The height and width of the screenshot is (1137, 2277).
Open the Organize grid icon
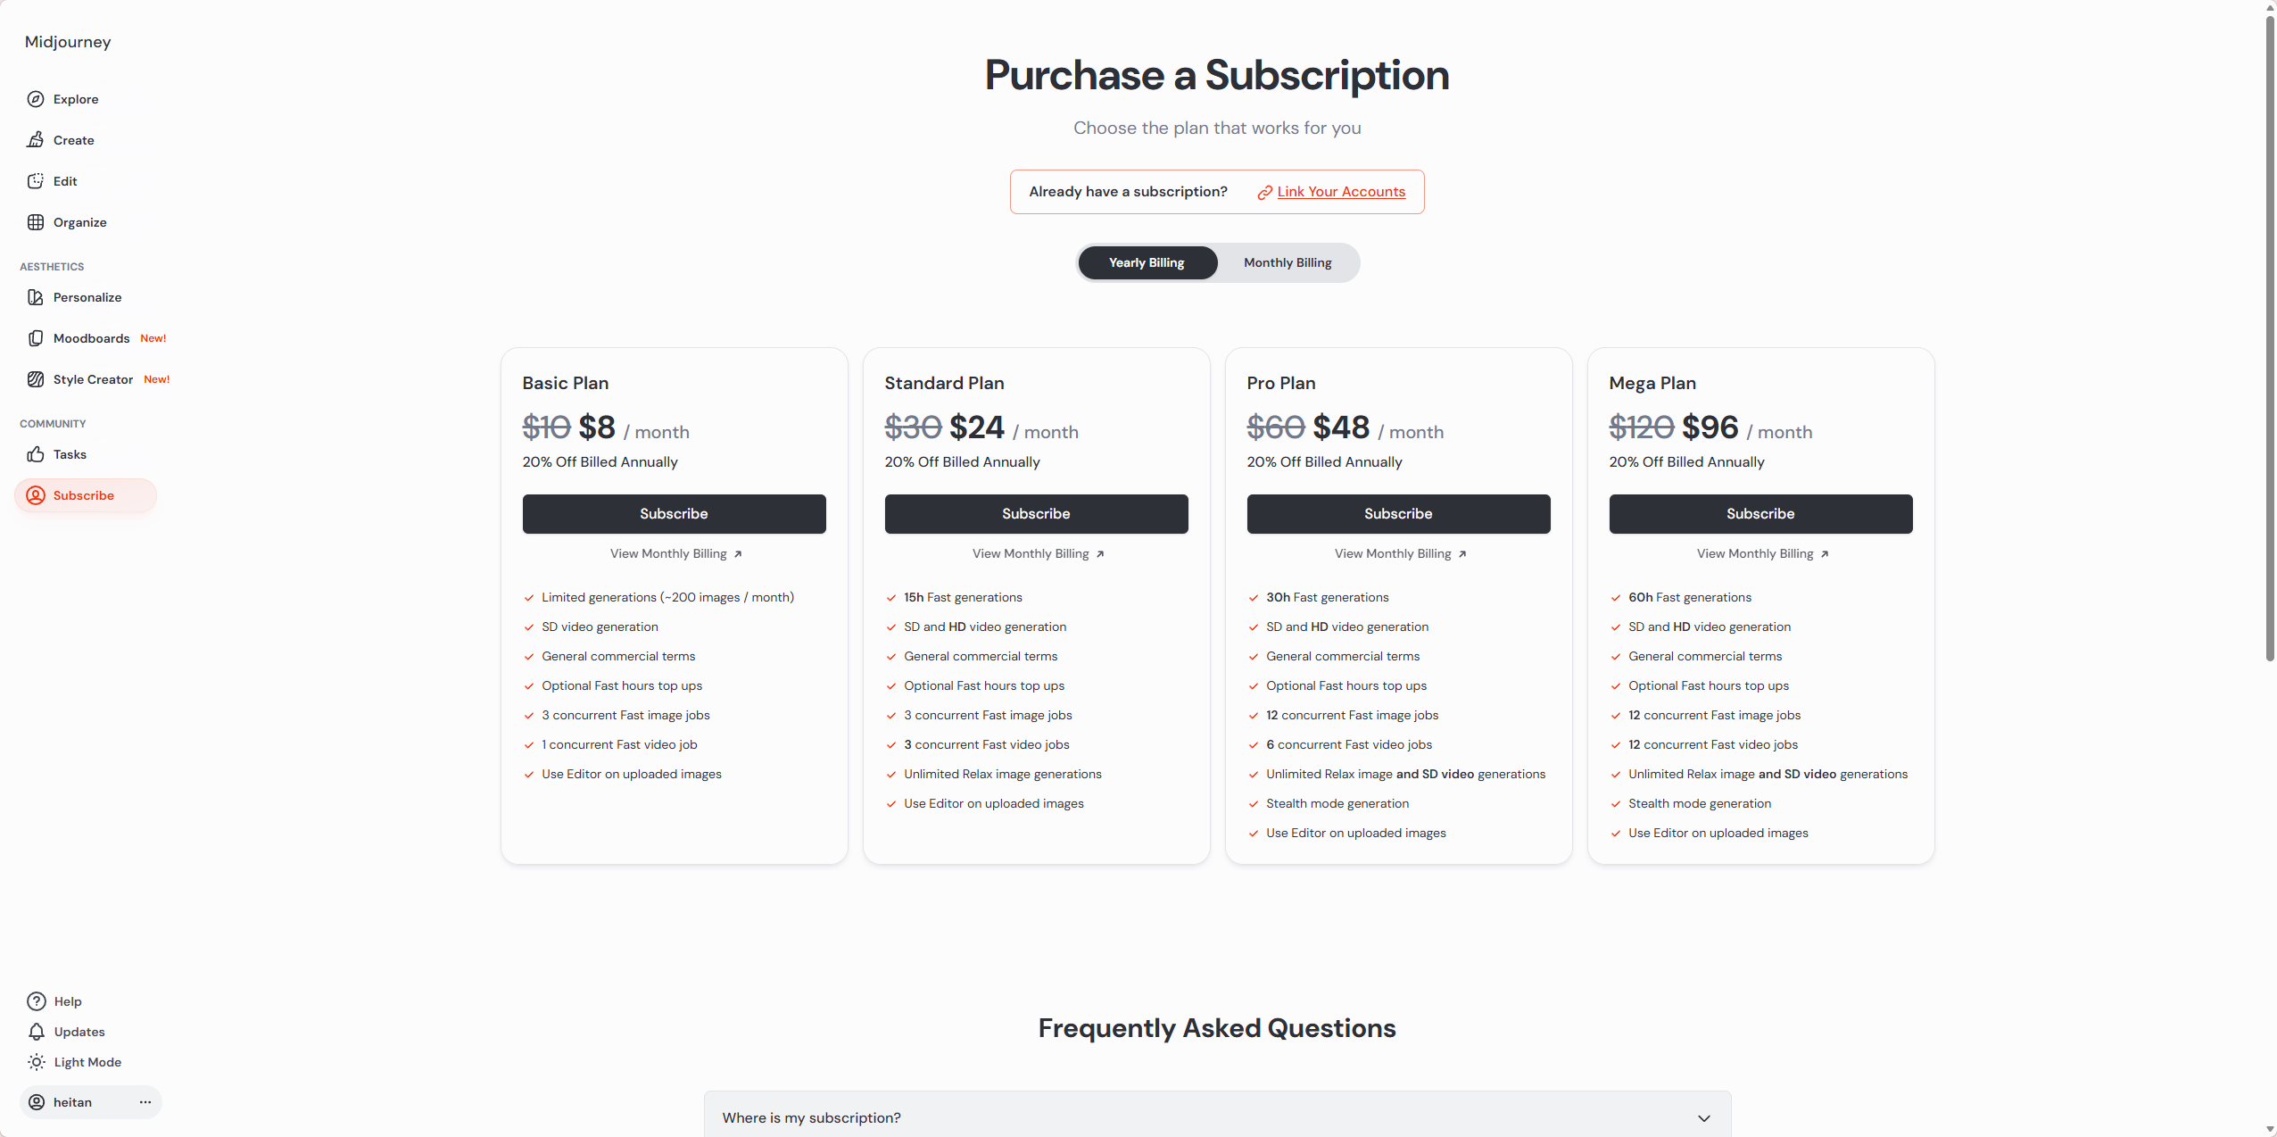point(36,222)
